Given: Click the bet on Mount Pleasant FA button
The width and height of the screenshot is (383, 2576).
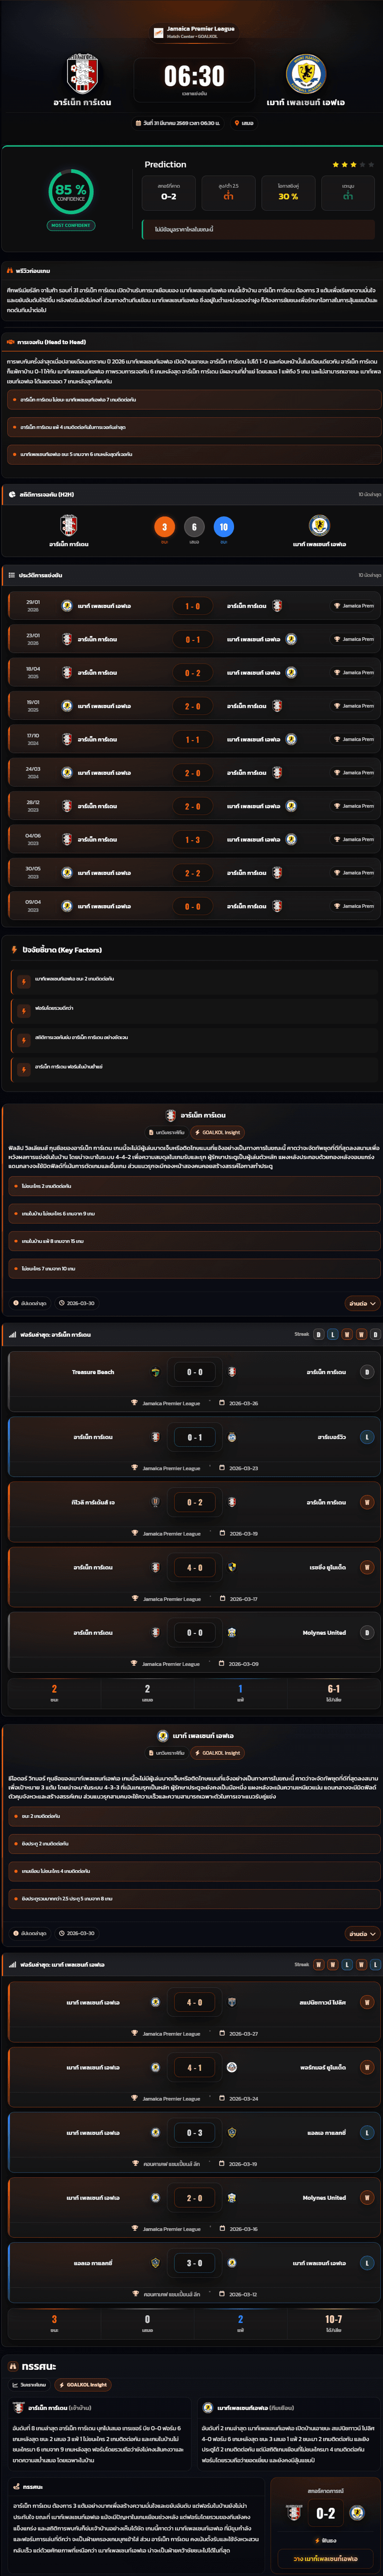Looking at the screenshot, I should (x=325, y=2559).
